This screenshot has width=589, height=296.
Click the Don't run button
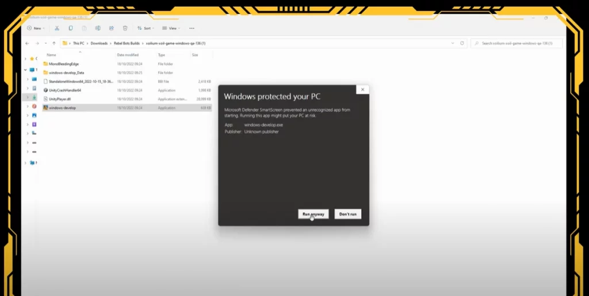click(x=348, y=214)
